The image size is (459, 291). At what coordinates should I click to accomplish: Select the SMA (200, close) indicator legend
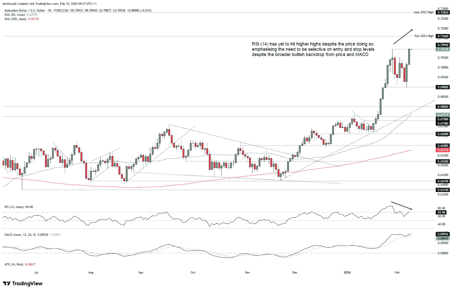coord(22,19)
